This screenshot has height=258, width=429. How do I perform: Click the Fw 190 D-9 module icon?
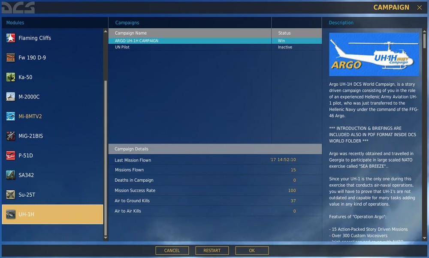point(11,58)
